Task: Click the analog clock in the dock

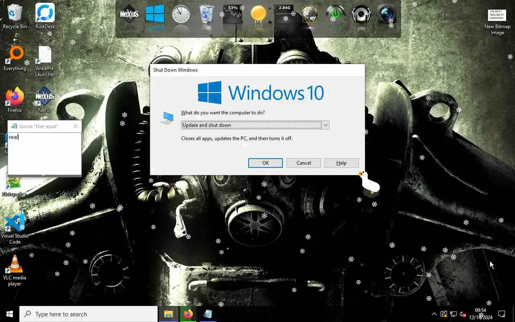Action: [181, 14]
